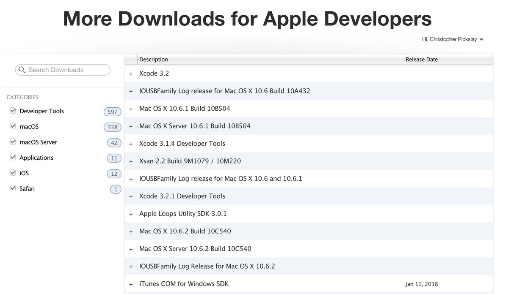Expand Apple Loops Utility SDK 3.0.1

click(x=131, y=214)
